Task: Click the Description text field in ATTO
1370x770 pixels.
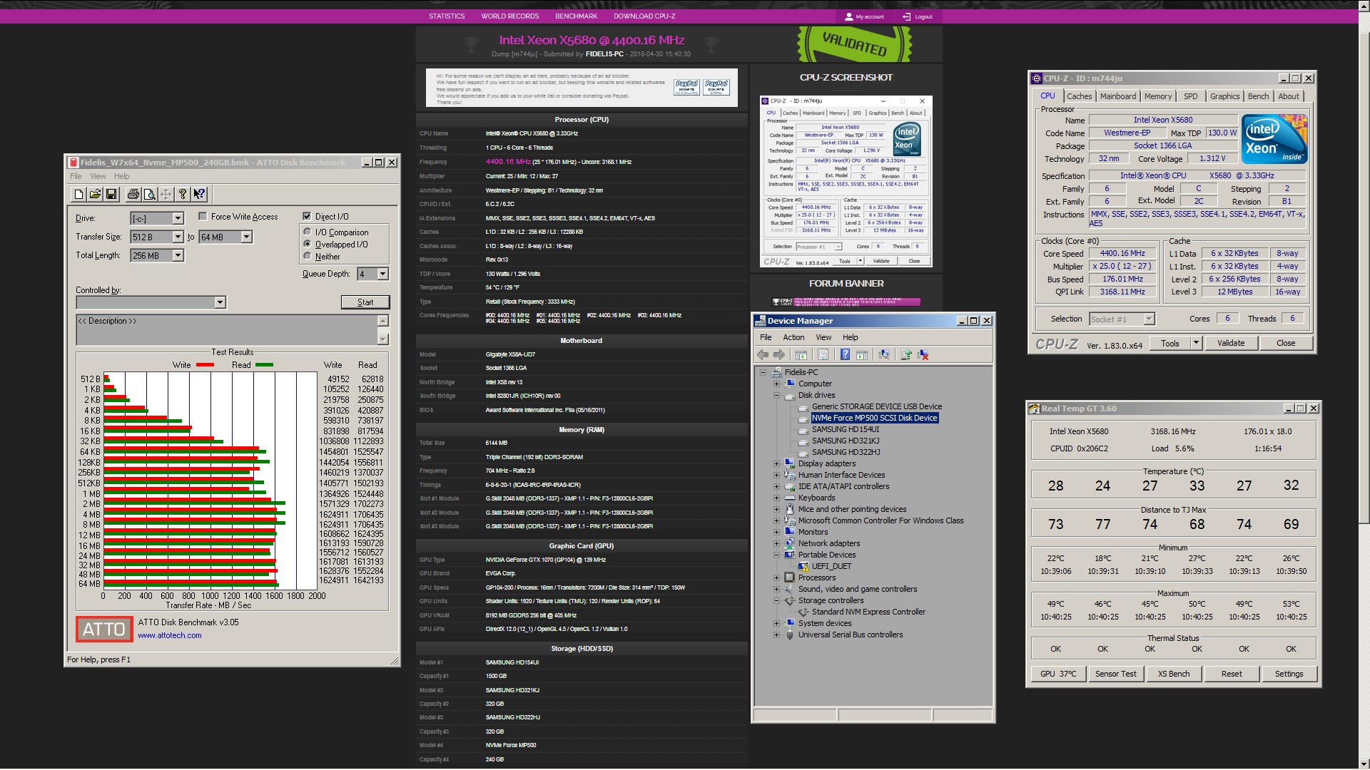Action: 226,330
